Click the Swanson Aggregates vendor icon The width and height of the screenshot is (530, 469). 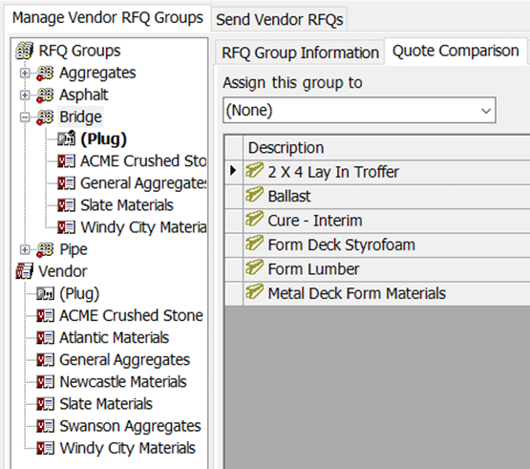tap(45, 426)
